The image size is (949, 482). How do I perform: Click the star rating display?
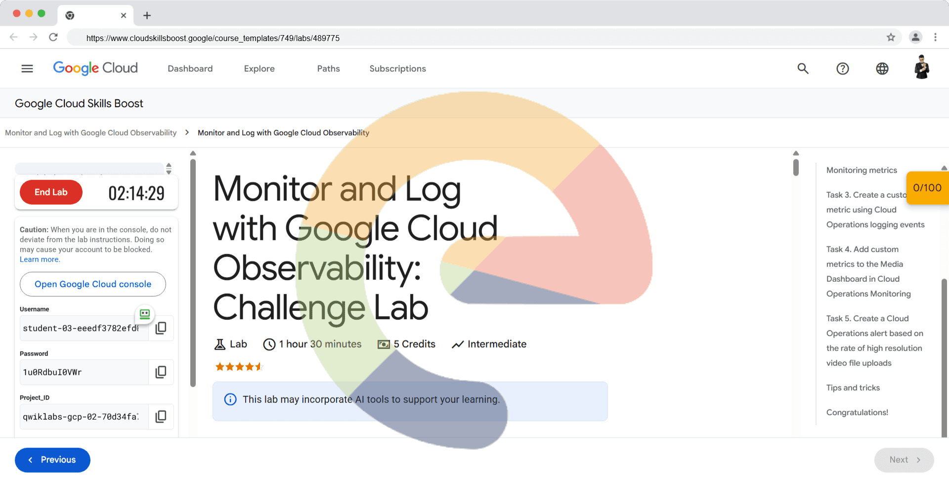[x=239, y=367]
